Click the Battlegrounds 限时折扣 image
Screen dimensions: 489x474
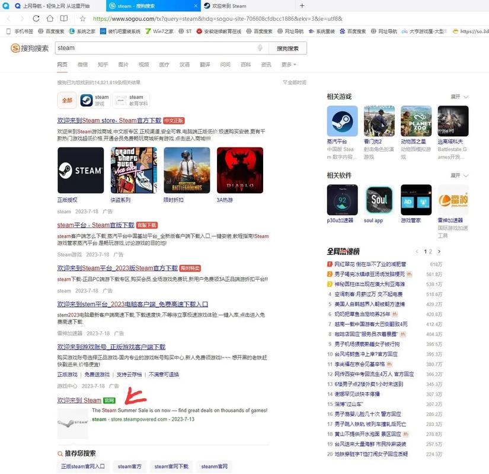click(187, 170)
